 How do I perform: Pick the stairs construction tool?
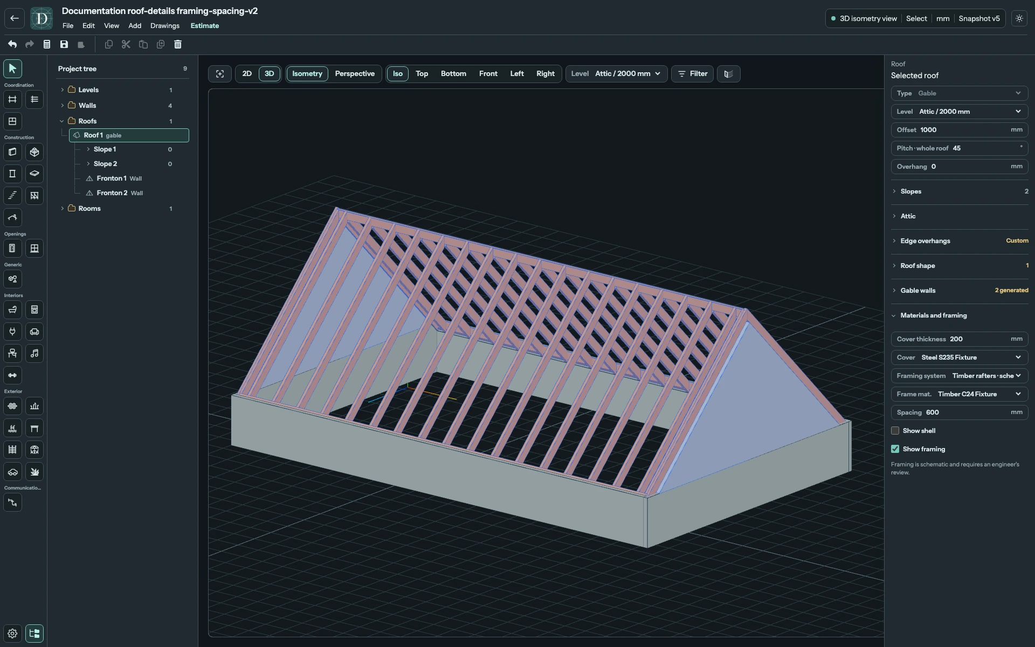point(12,196)
